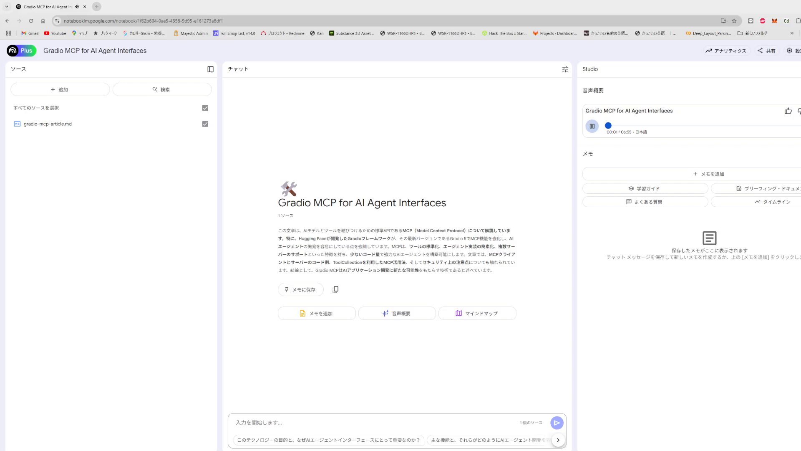801x451 pixels.
Task: Open the 新しいフォルダ bookmark folder
Action: coord(752,33)
